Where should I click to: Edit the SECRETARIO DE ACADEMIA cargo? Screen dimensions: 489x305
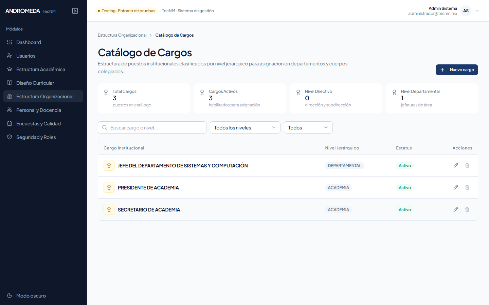[x=456, y=209]
